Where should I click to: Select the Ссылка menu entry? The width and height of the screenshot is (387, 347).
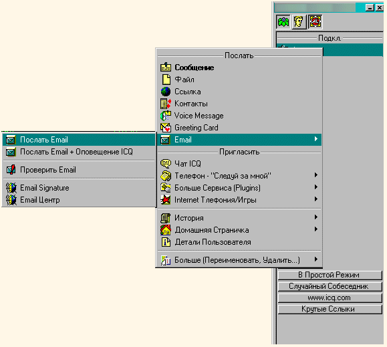[239, 92]
